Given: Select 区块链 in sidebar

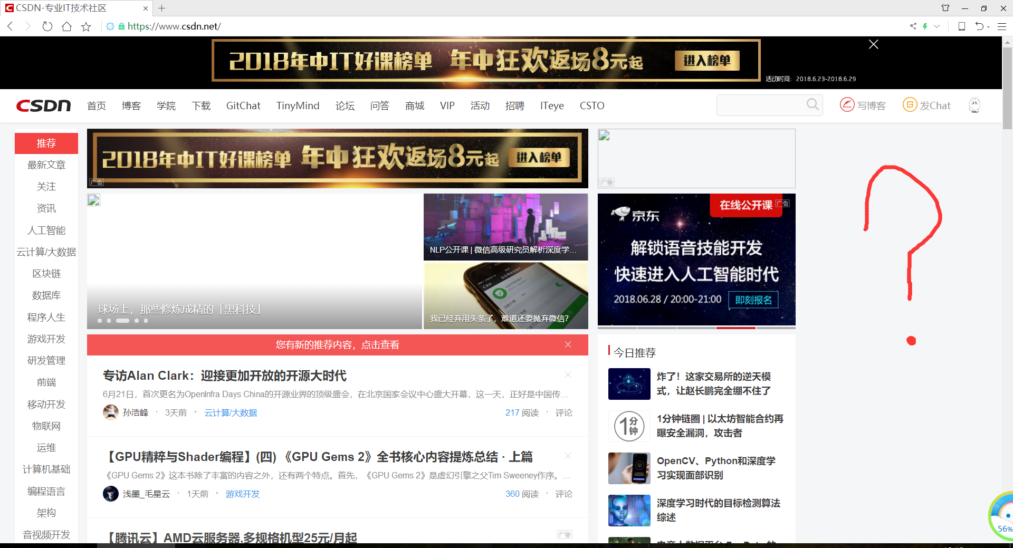Looking at the screenshot, I should [46, 274].
